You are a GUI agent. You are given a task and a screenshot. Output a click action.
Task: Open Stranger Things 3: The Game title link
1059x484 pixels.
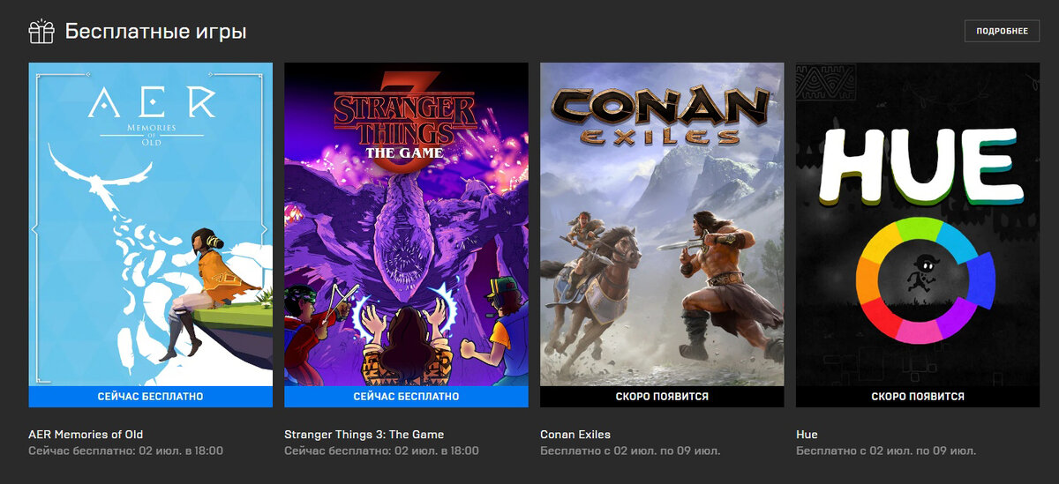tap(364, 435)
